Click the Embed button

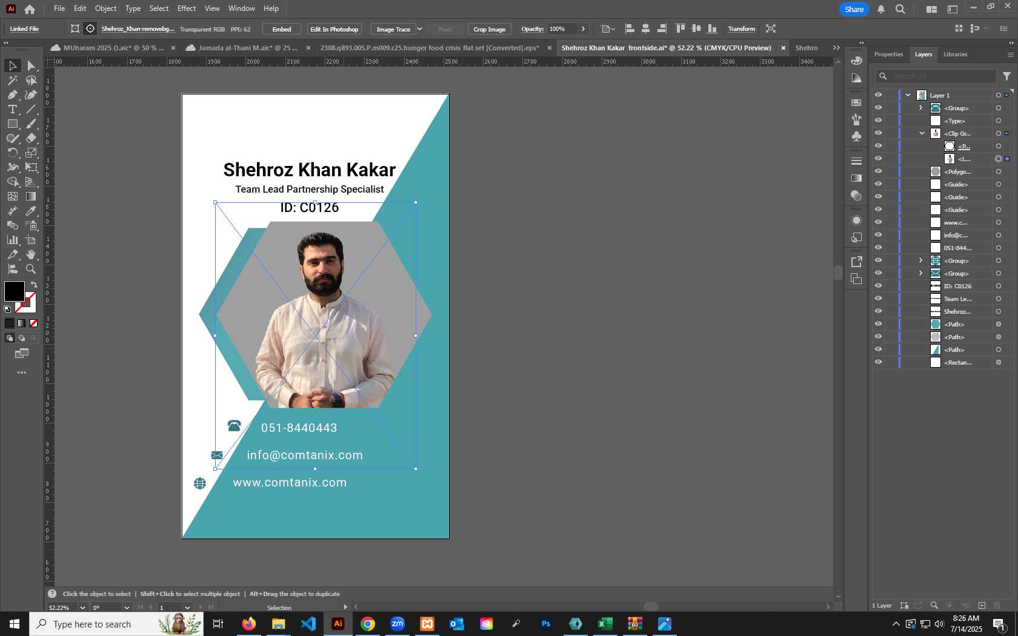tap(282, 29)
